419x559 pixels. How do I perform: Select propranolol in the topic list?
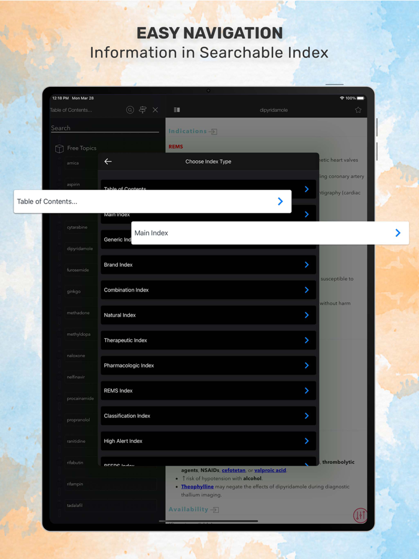[78, 420]
